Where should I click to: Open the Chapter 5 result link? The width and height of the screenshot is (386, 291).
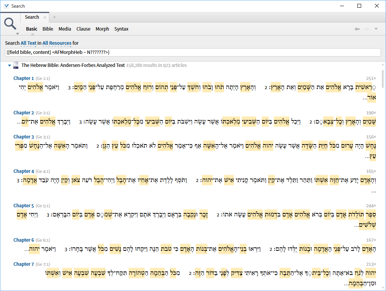click(x=24, y=206)
